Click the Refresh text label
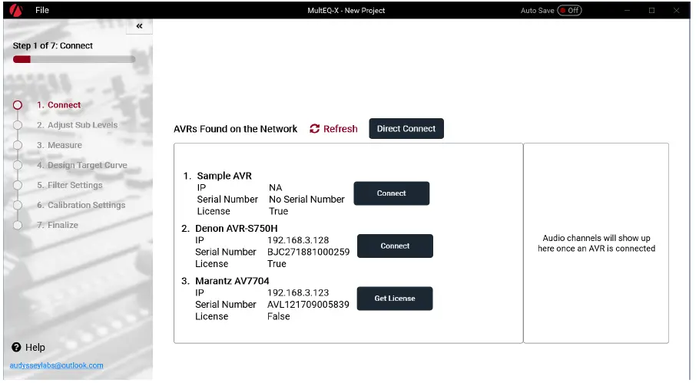 (340, 129)
